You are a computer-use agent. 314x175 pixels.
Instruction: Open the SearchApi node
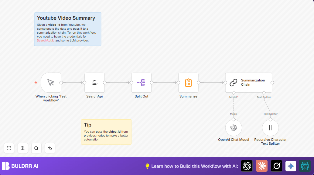click(x=94, y=83)
